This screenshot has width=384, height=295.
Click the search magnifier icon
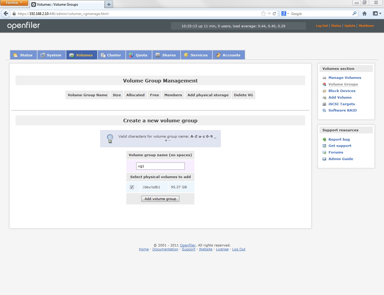point(354,13)
